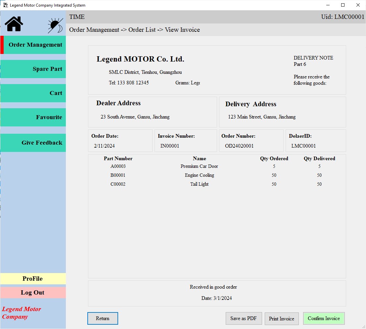366x329 pixels.
Task: Click part number B00001 in the table
Action: click(x=118, y=175)
